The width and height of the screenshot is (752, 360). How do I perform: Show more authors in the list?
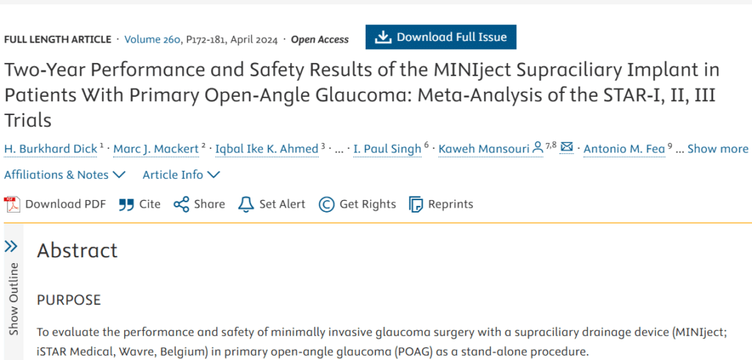point(717,149)
